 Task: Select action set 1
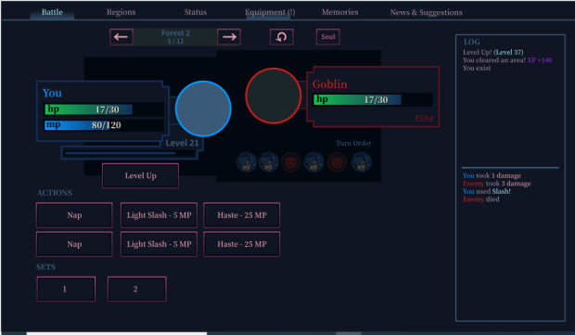point(66,290)
